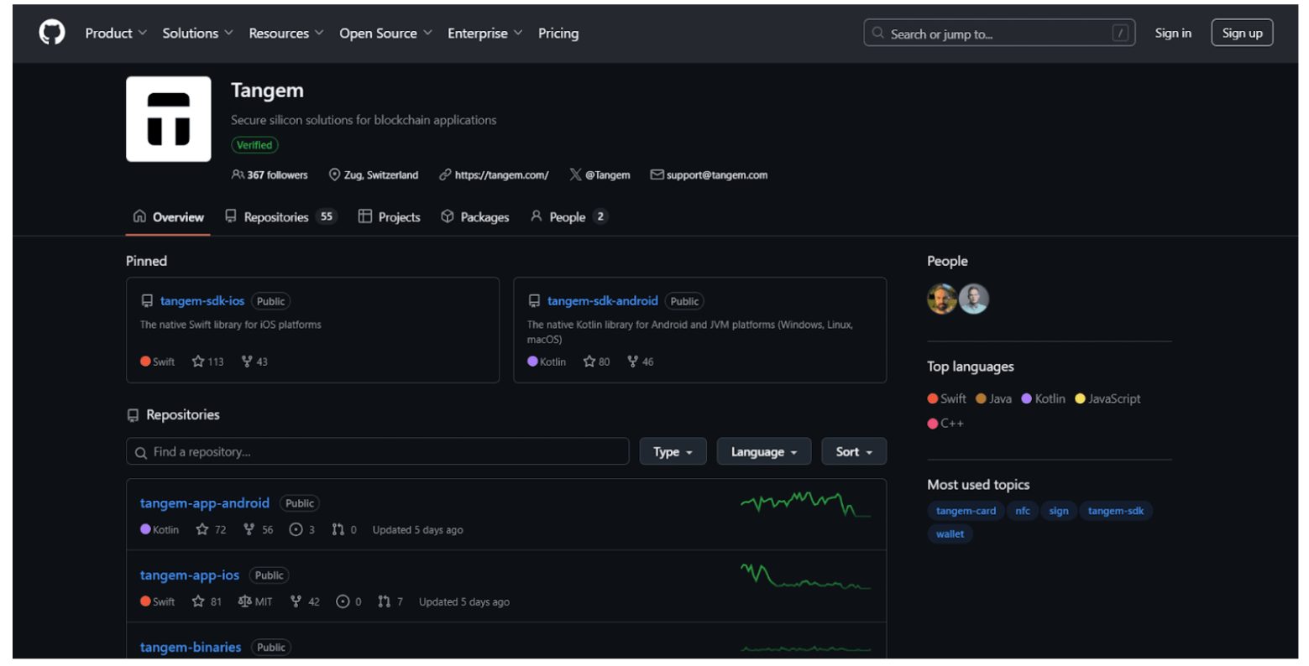Click the tangem-app-android activity graph
The image size is (1309, 666).
pyautogui.click(x=804, y=504)
